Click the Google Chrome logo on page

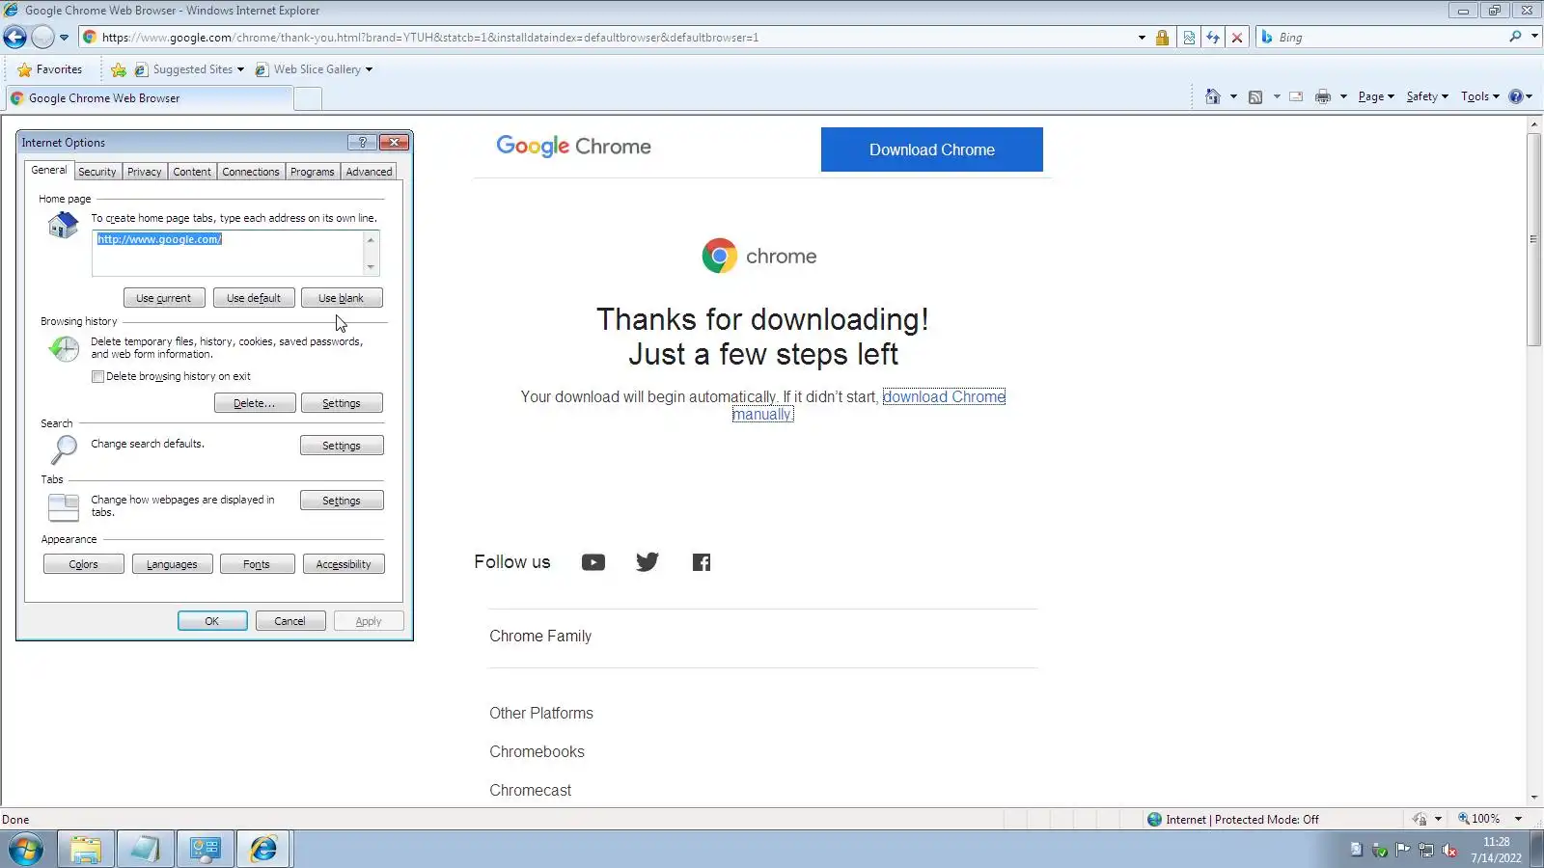(x=573, y=147)
